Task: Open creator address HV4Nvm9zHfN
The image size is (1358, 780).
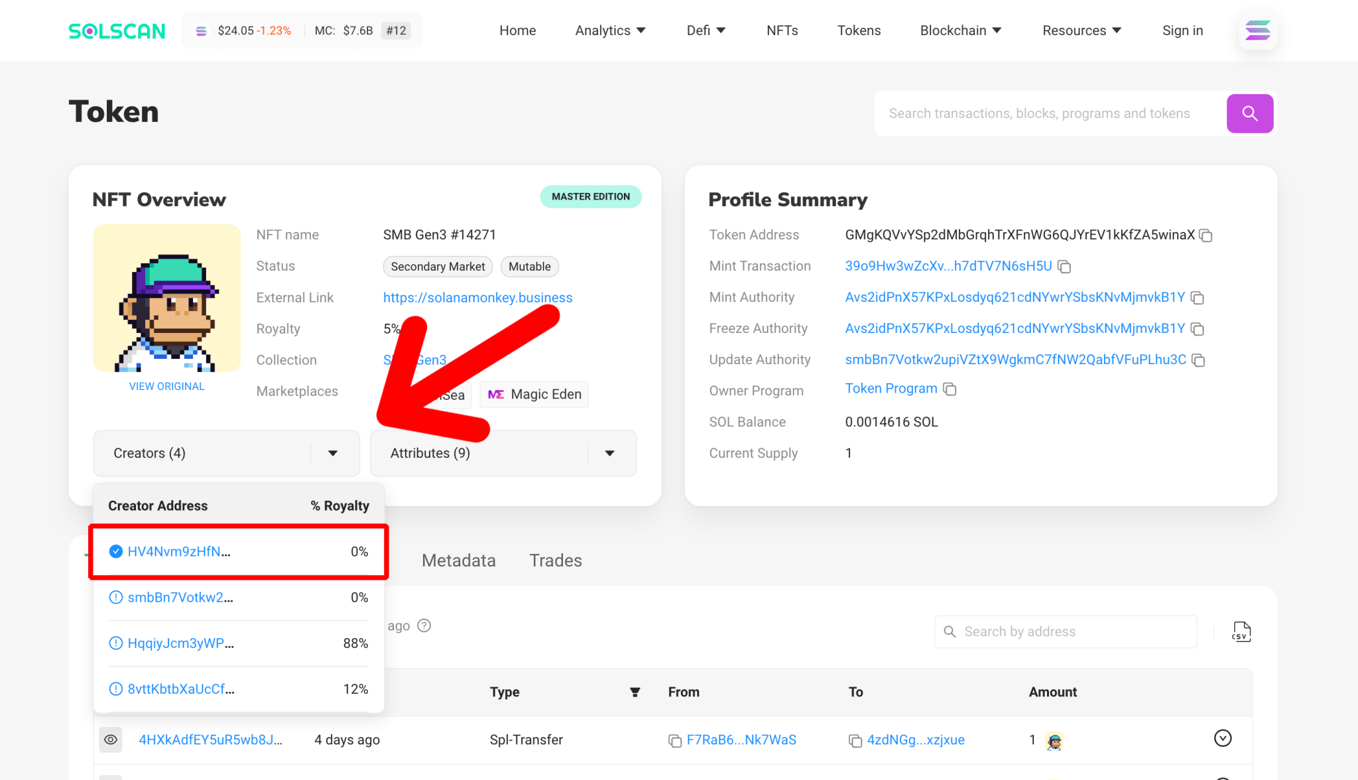Action: pyautogui.click(x=179, y=552)
